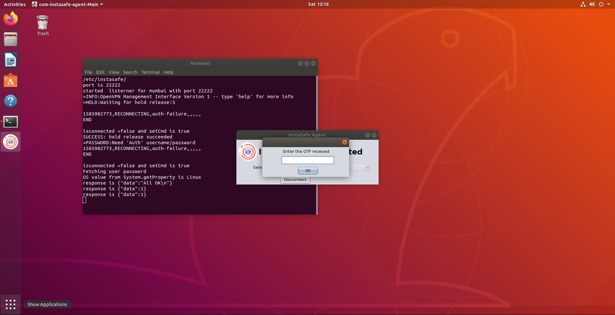Click the '>INFO:OpenVPN Management Interface Version 1' line
The height and width of the screenshot is (315, 615).
tap(188, 97)
